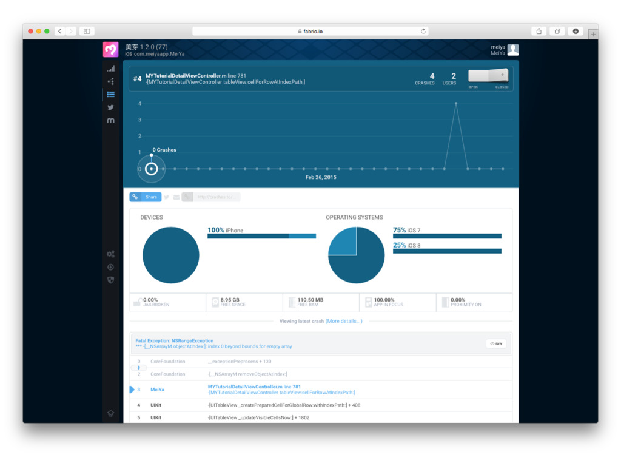Open the MeiYa app logo icon

110,50
